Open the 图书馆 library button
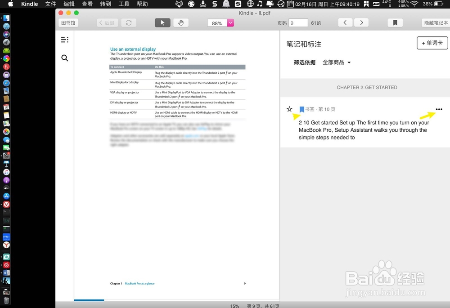The image size is (450, 308). click(x=68, y=23)
